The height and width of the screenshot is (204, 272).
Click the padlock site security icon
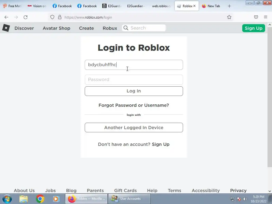[x=60, y=17]
